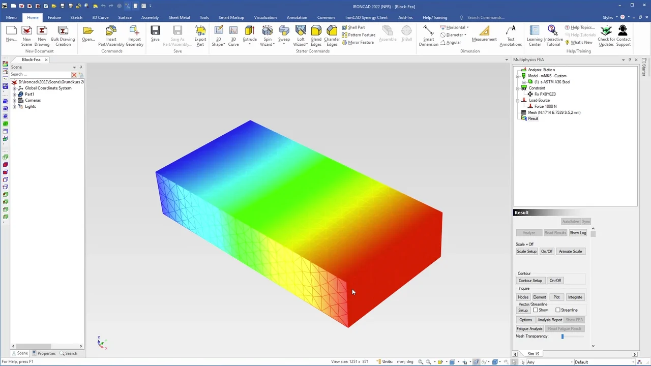The width and height of the screenshot is (651, 366).
Task: Click Check for Updates icon
Action: (606, 31)
